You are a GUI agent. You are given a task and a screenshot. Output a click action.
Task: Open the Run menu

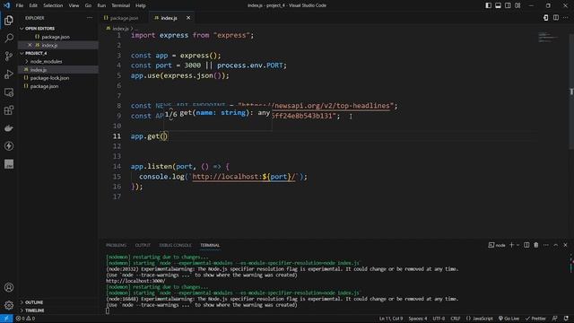tap(101, 5)
